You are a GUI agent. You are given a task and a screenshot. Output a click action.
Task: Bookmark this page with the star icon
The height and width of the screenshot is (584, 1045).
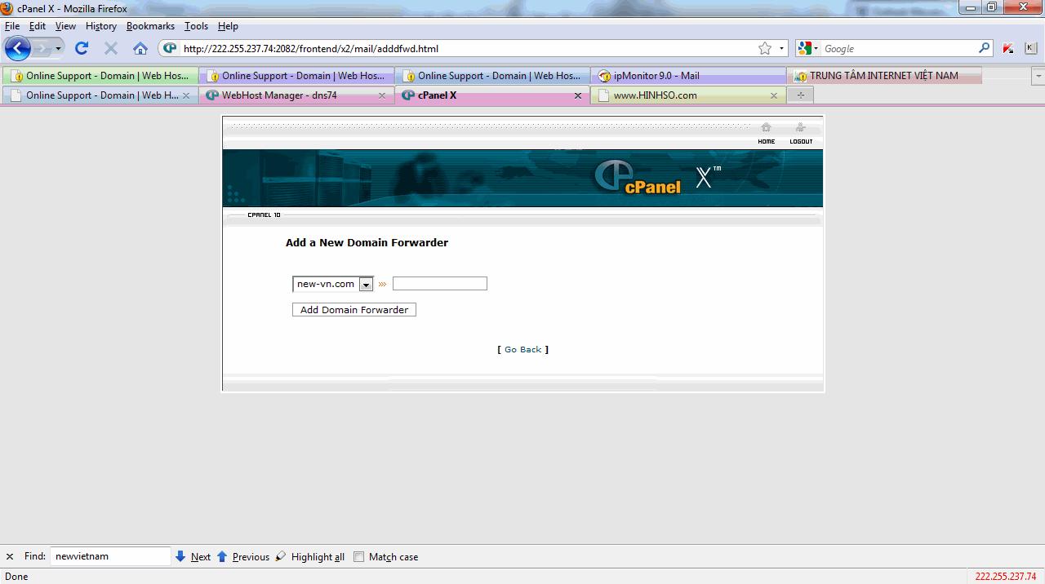tap(765, 48)
